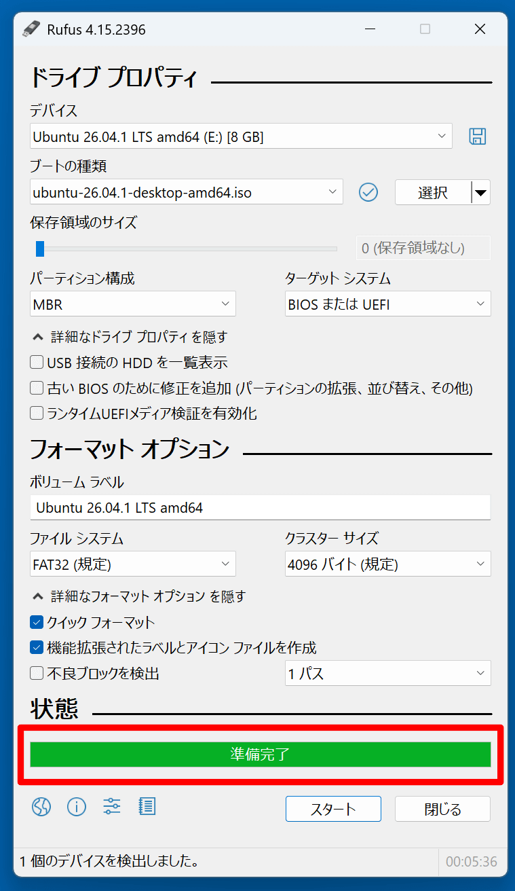The width and height of the screenshot is (515, 891).
Task: Minimize the Rufus window
Action: tap(370, 29)
